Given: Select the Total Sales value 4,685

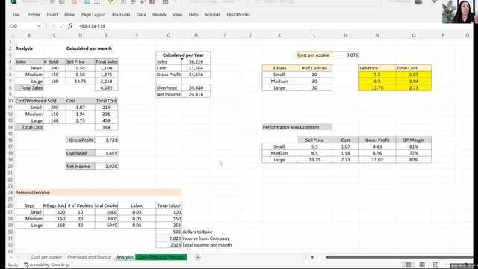Looking at the screenshot, I should pos(106,88).
